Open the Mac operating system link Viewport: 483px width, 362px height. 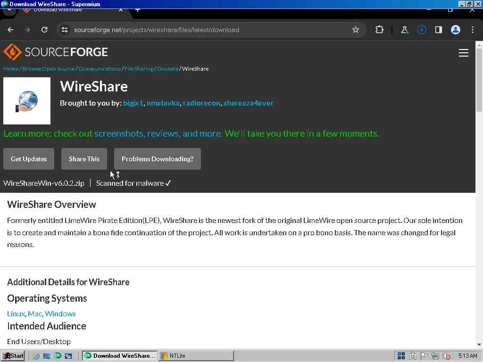point(34,313)
